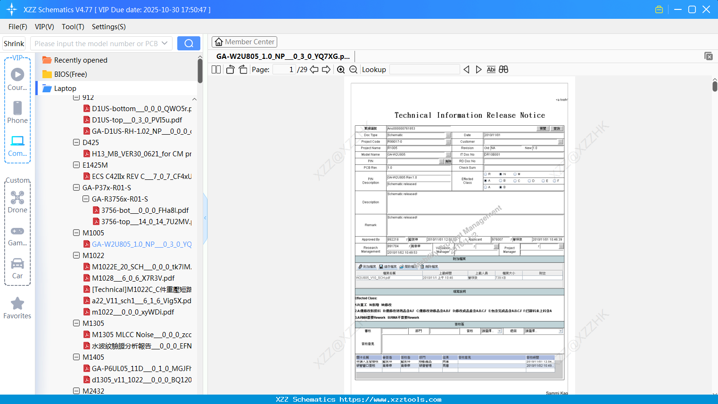Collapse the 912 tree node
This screenshot has height=404, width=718.
pos(76,97)
